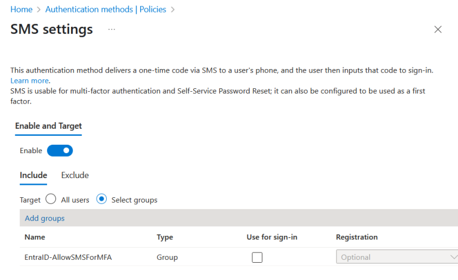Navigate to Authentication methods | Policies breadcrumb
The width and height of the screenshot is (458, 280).
tap(107, 10)
